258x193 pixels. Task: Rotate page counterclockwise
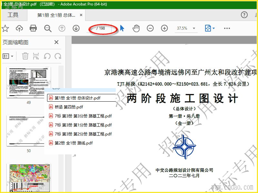click(x=47, y=56)
